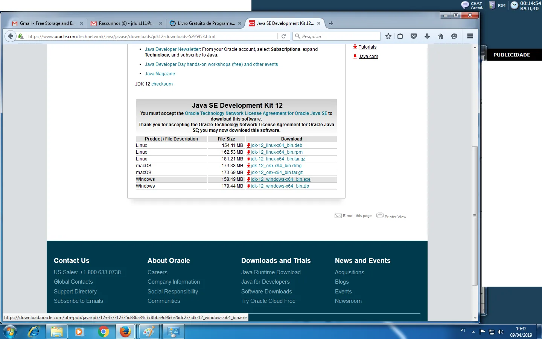Go to the browser home page

point(441,36)
